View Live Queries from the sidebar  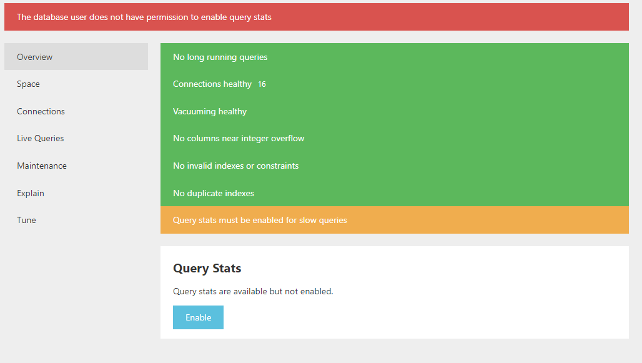coord(40,138)
